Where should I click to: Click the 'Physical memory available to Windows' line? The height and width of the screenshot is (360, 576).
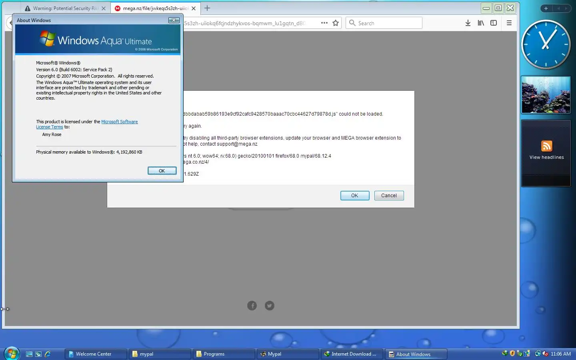pos(89,152)
